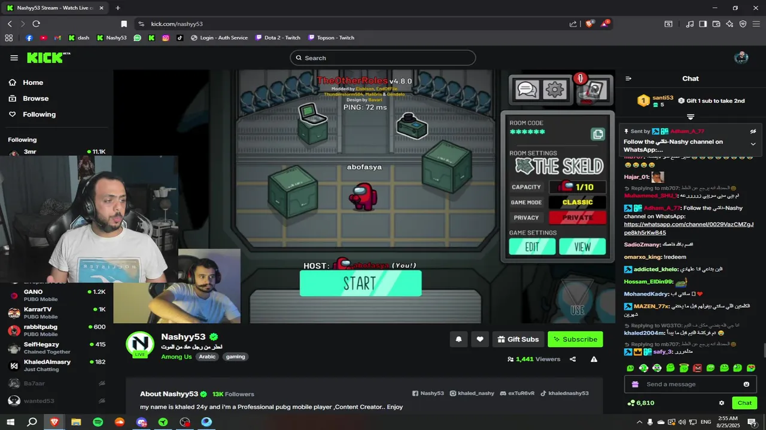766x430 pixels.
Task: Follow Nashyy53 with the heart button
Action: tap(480, 339)
